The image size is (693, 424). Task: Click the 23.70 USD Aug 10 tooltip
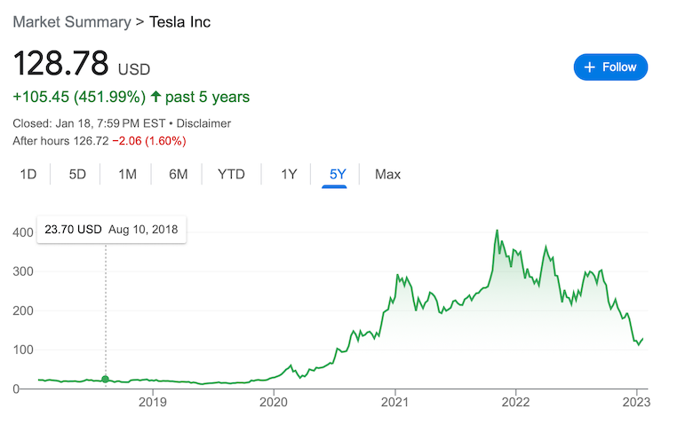[x=111, y=229]
